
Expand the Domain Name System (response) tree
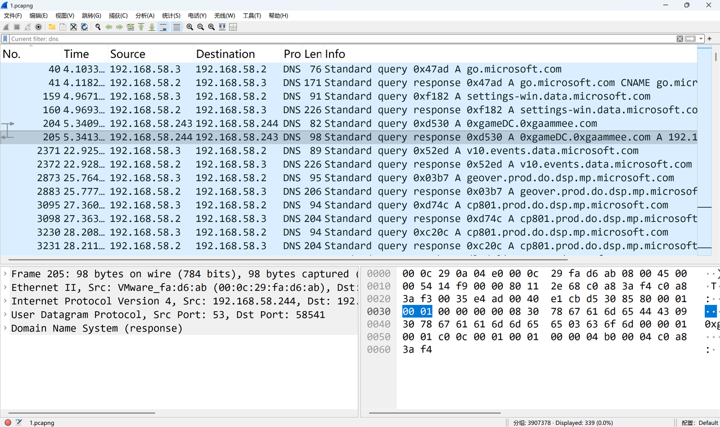tap(5, 328)
